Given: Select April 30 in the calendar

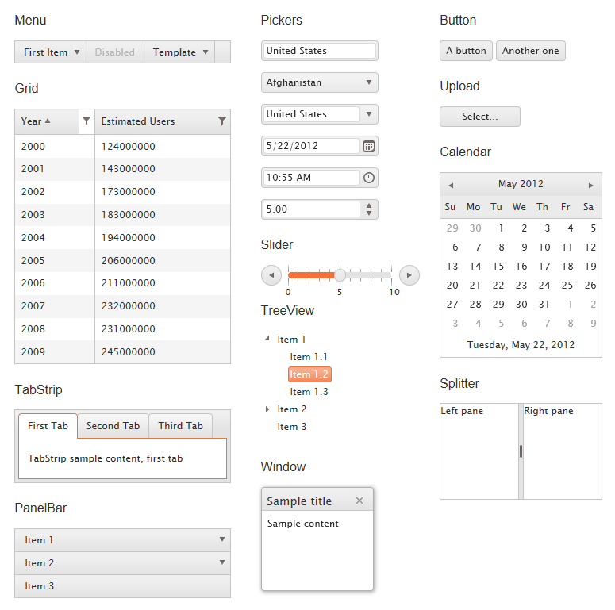Looking at the screenshot, I should point(475,228).
